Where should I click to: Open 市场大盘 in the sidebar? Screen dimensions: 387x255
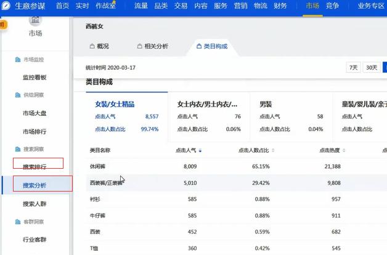[35, 113]
